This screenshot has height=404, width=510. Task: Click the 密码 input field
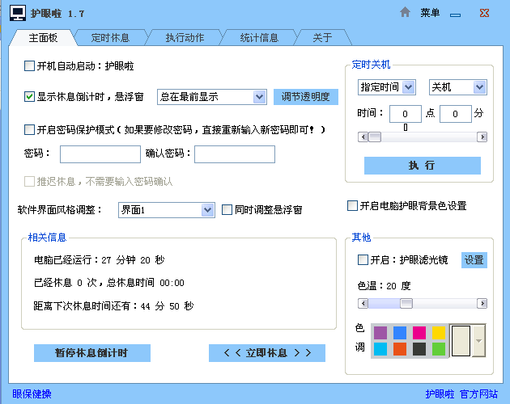(x=100, y=154)
